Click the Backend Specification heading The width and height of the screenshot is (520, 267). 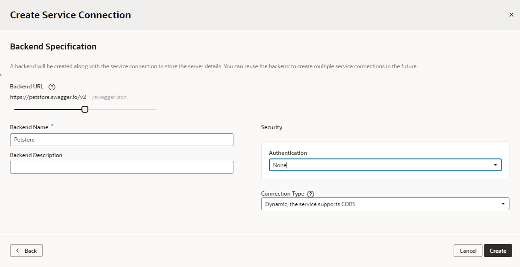point(53,46)
